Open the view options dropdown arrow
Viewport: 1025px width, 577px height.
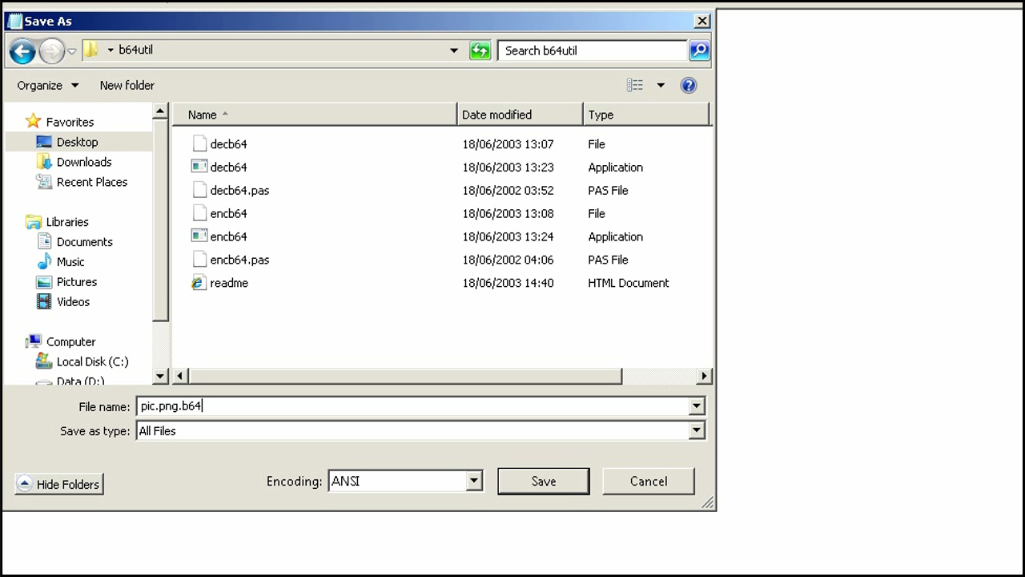coord(661,85)
